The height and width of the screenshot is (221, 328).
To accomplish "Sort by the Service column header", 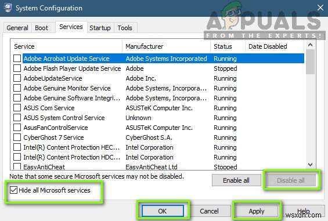I will (x=66, y=46).
